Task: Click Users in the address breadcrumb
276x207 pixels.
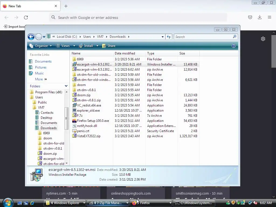Action: (87, 37)
